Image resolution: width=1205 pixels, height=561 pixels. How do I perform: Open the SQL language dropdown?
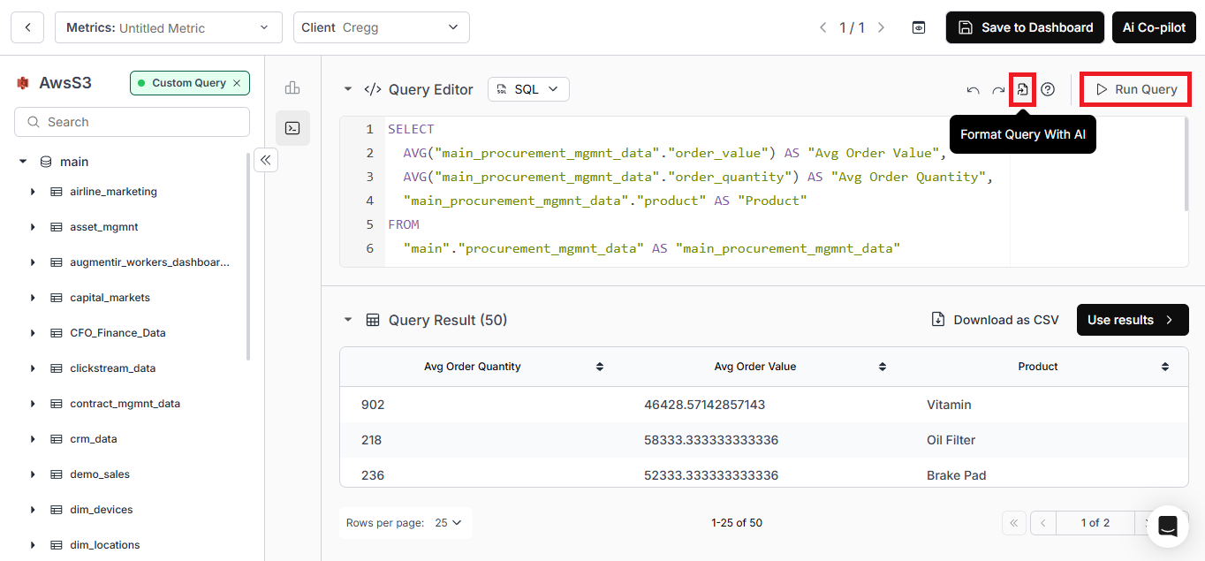528,89
